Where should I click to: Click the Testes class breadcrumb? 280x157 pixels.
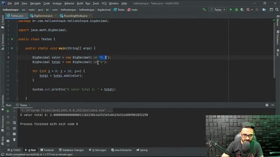click(x=119, y=10)
